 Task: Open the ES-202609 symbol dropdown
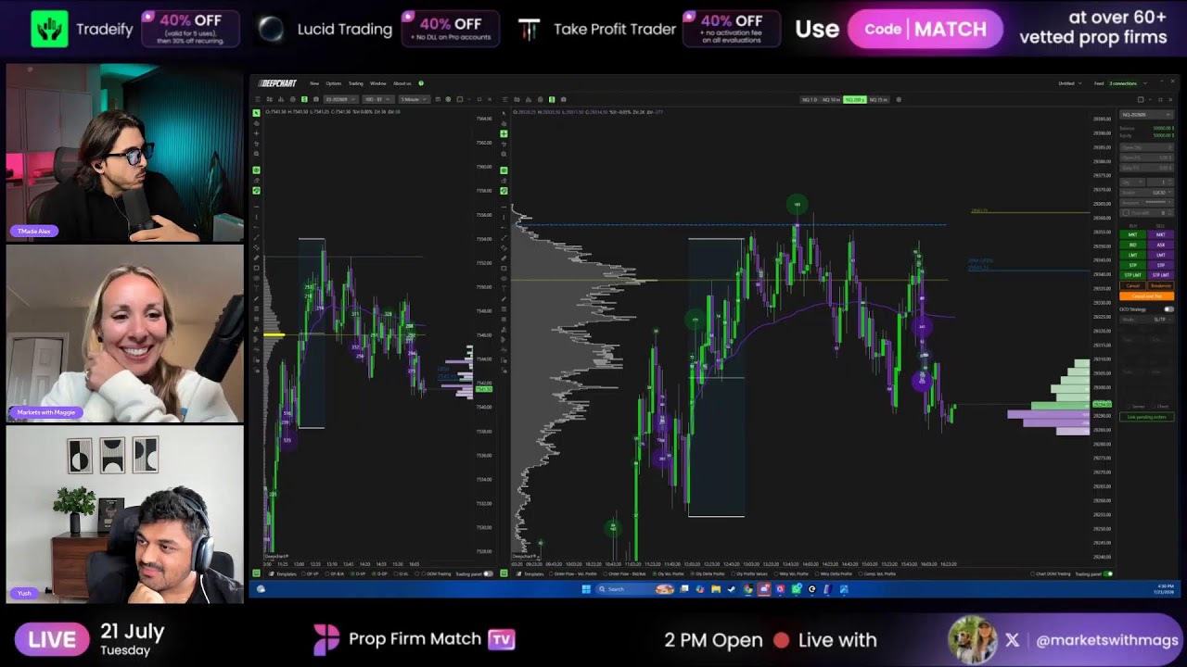coord(341,99)
